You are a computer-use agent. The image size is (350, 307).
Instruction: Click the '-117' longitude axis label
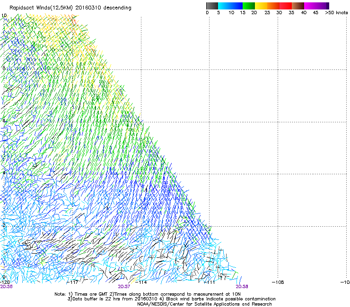(x=73, y=282)
